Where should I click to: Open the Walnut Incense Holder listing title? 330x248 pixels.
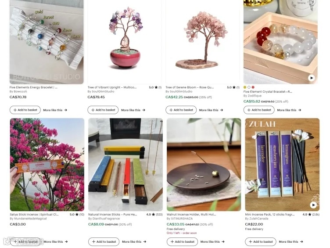click(x=191, y=215)
